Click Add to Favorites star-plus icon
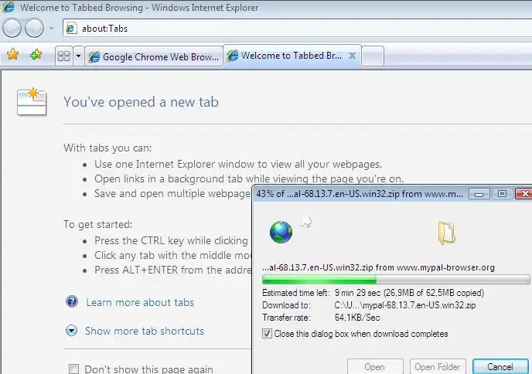 coord(36,55)
